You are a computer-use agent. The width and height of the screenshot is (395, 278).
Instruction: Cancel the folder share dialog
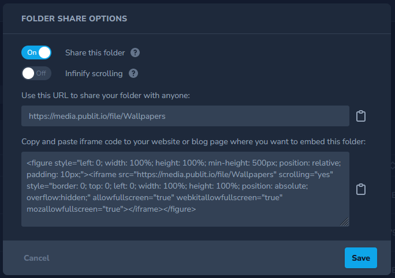coord(36,258)
